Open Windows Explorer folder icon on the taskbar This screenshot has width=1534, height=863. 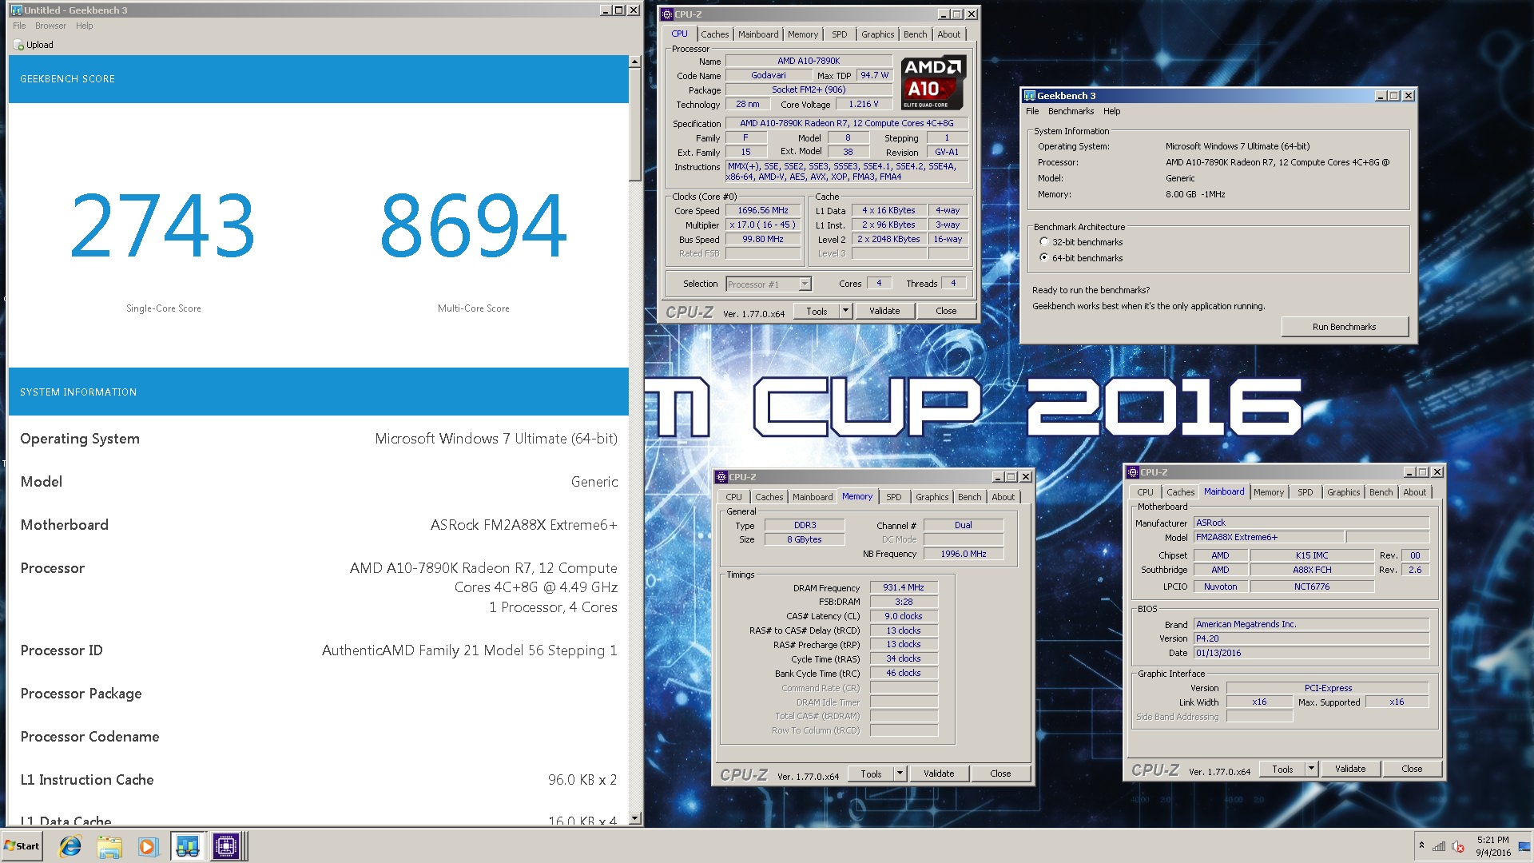pos(109,846)
